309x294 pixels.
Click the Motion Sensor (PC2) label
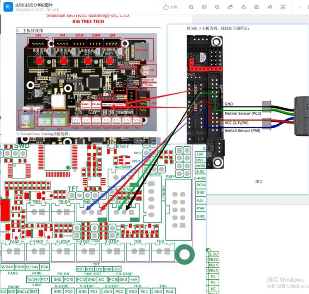click(243, 113)
